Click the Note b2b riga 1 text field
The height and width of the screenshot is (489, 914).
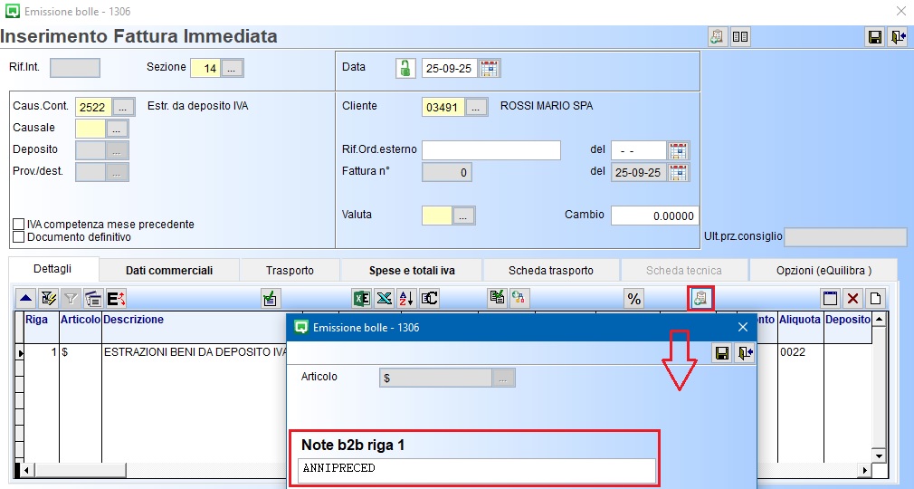tap(476, 469)
